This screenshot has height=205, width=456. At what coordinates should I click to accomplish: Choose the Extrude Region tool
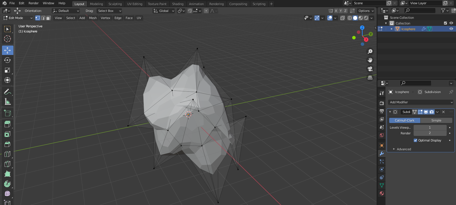click(7, 124)
